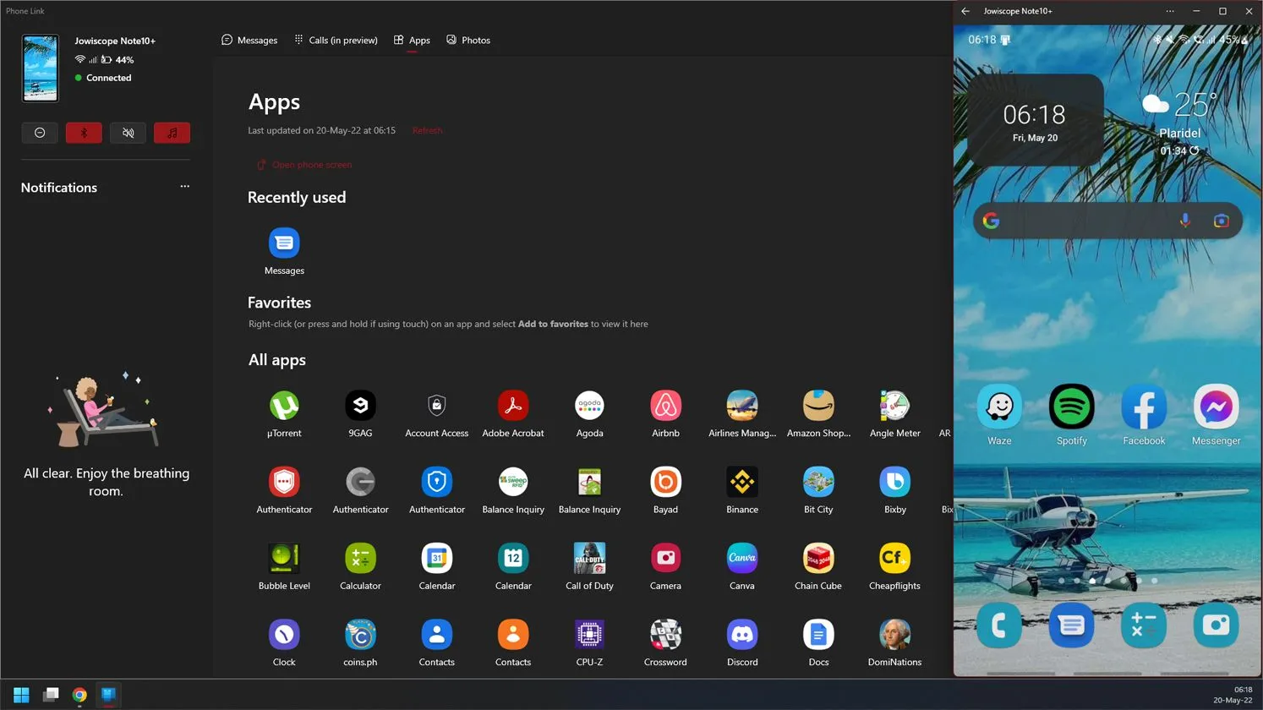Open the Notifications more options menu
Image resolution: width=1263 pixels, height=710 pixels.
click(x=184, y=186)
